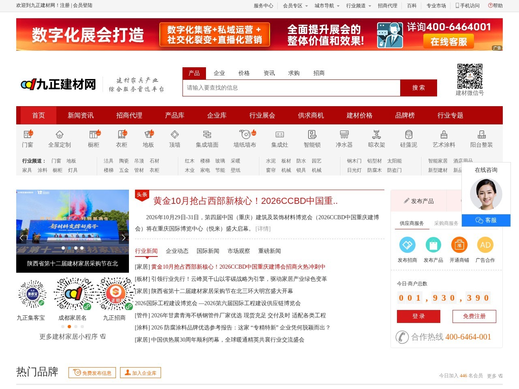The height and width of the screenshot is (389, 519).
Task: Click the 发布招商 service icon
Action: coord(407,245)
